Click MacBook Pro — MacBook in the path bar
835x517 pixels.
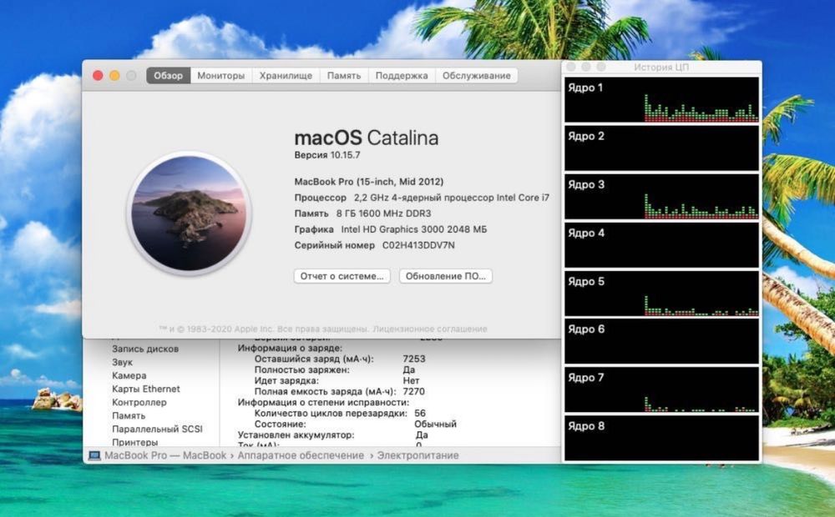pos(165,456)
